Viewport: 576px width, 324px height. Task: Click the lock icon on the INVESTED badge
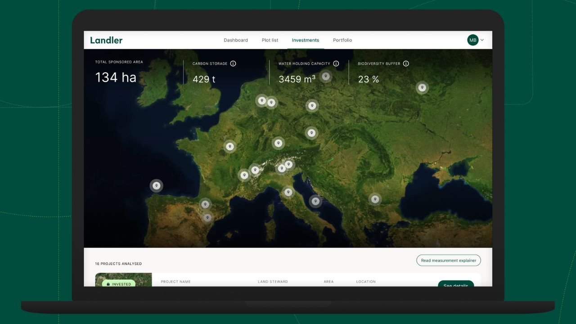point(108,284)
